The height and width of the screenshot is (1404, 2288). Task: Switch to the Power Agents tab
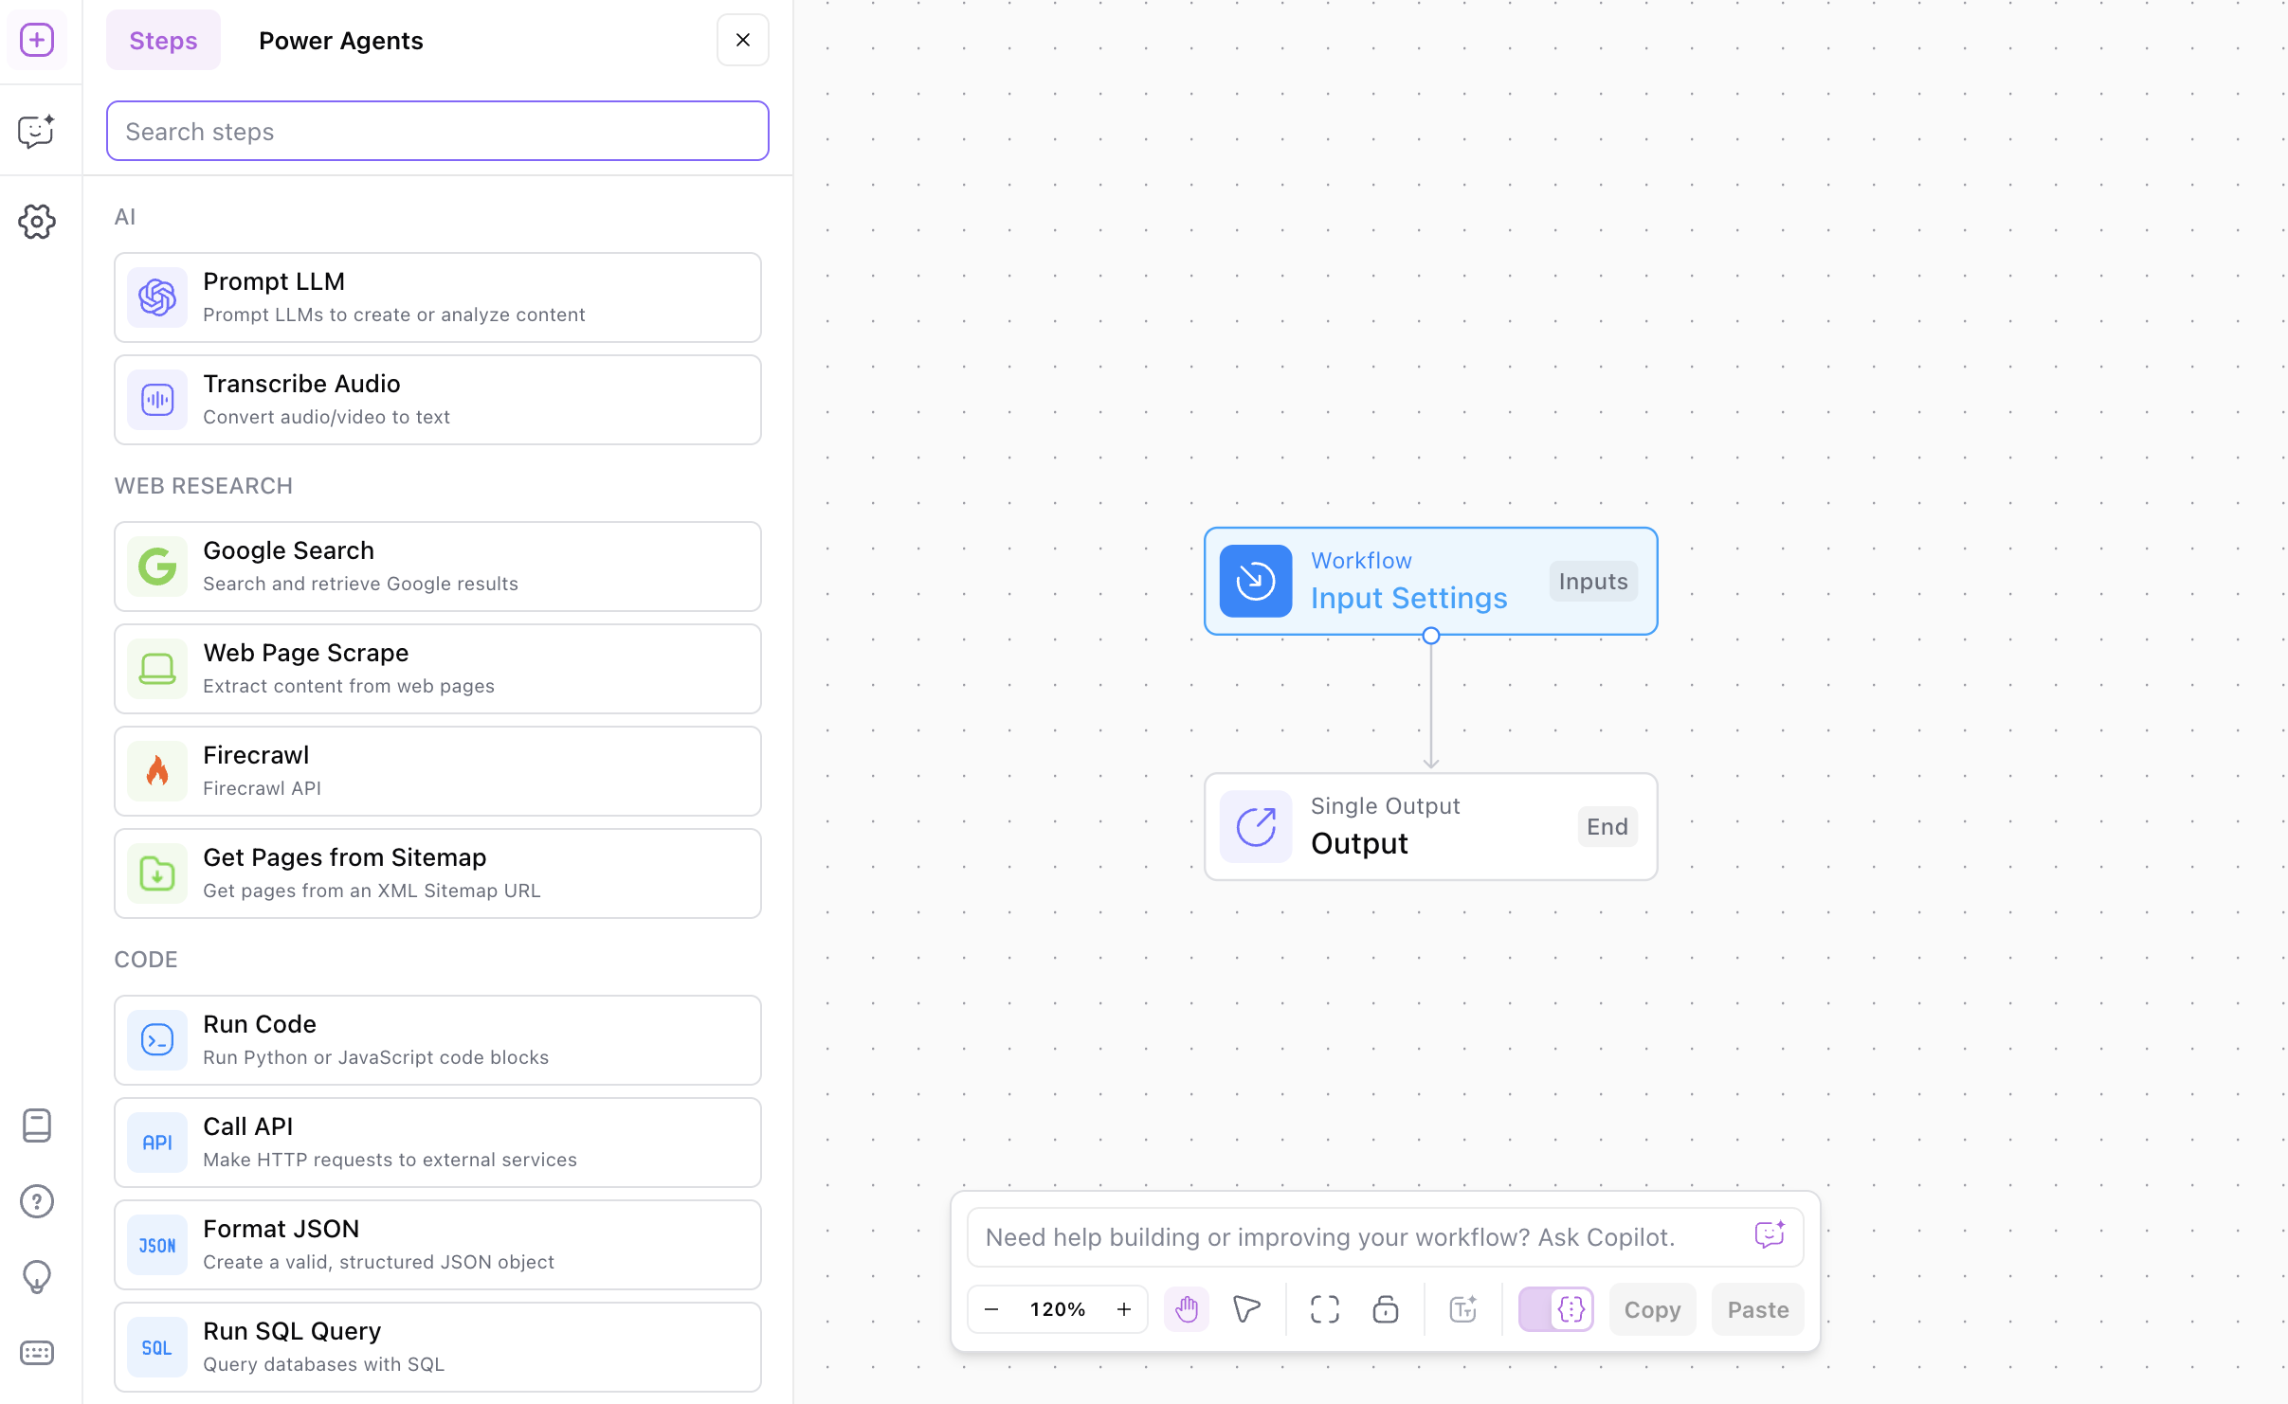pos(340,40)
